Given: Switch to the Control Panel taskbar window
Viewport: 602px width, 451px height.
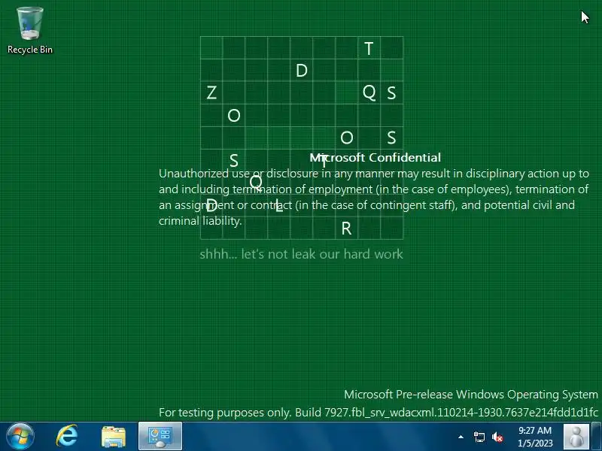Looking at the screenshot, I should (x=160, y=436).
